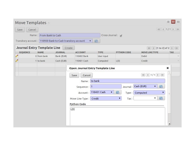The image size is (195, 146).
Task: Click the dialog Name field 'to bank'
Action: (127, 81)
